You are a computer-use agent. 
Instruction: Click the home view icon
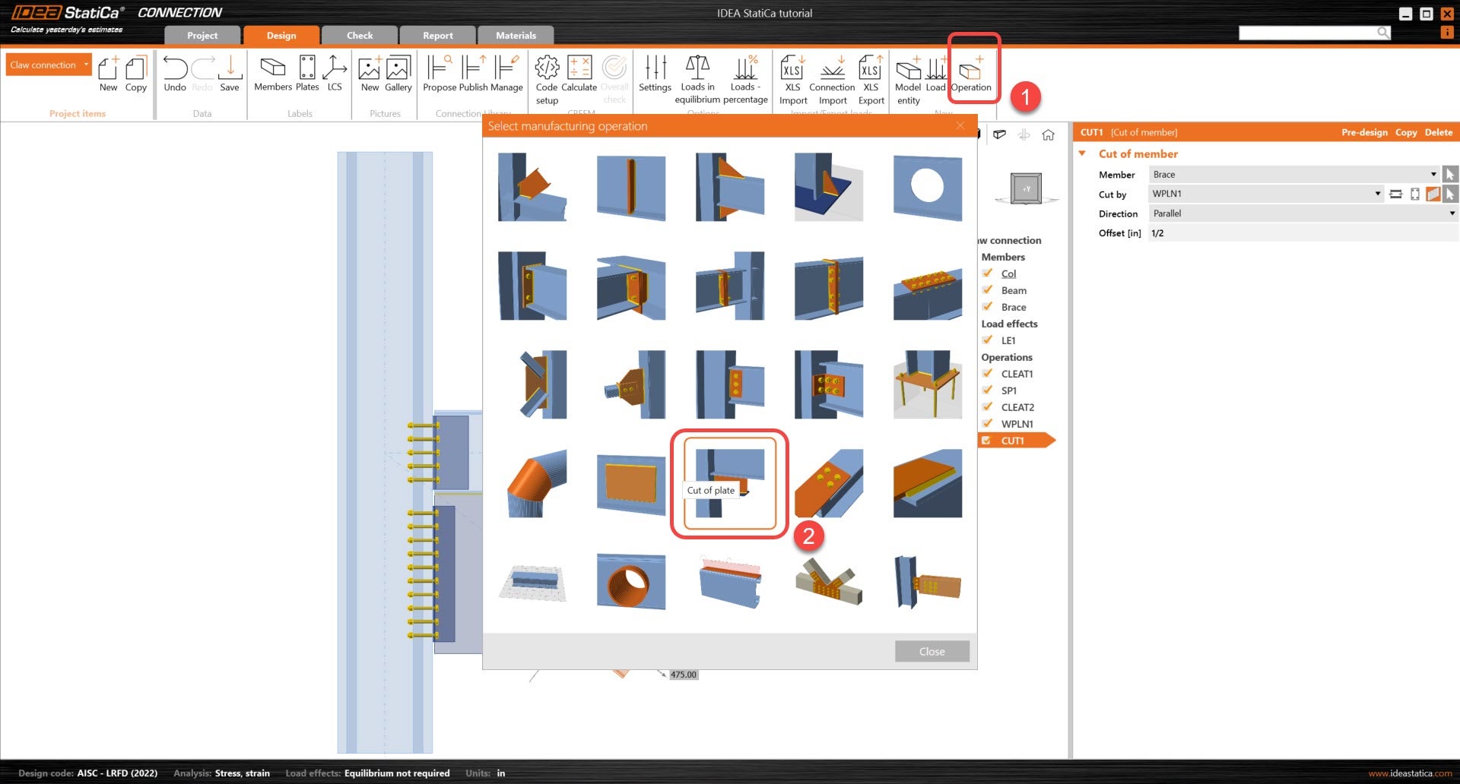click(x=1048, y=135)
